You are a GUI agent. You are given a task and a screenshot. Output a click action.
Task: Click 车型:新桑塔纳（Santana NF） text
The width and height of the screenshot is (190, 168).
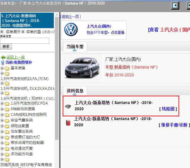[x=132, y=67]
